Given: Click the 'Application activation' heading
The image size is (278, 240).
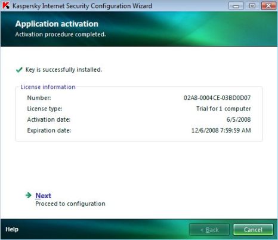Looking at the screenshot, I should click(x=57, y=24).
